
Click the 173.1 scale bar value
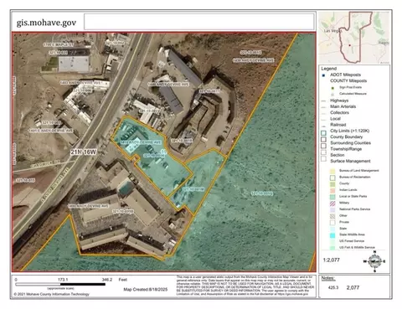pyautogui.click(x=63, y=280)
